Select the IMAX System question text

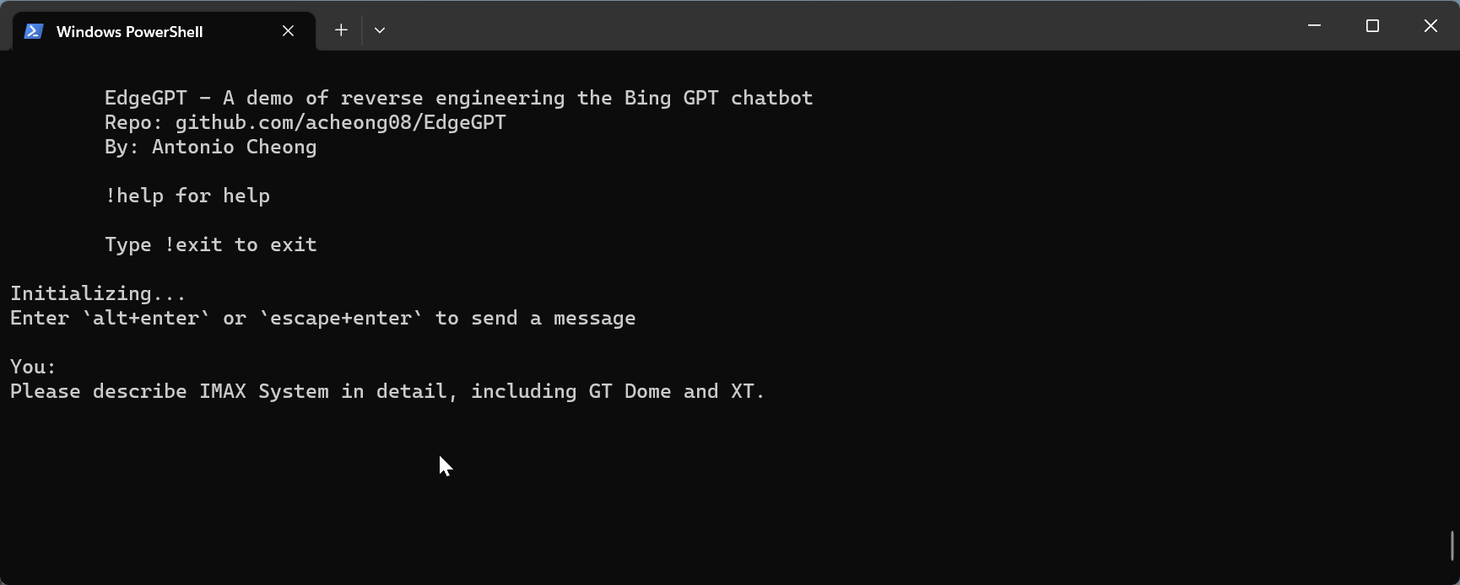(x=387, y=390)
